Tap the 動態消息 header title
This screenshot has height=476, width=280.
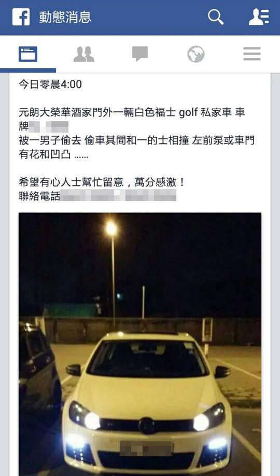65,17
